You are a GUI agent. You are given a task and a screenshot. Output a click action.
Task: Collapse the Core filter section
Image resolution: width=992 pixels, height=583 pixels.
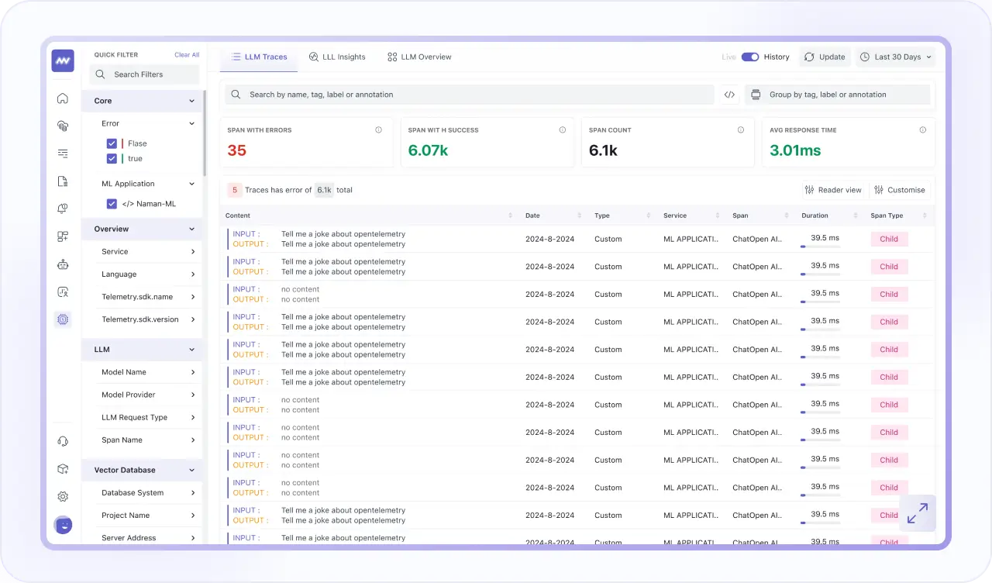pos(192,101)
